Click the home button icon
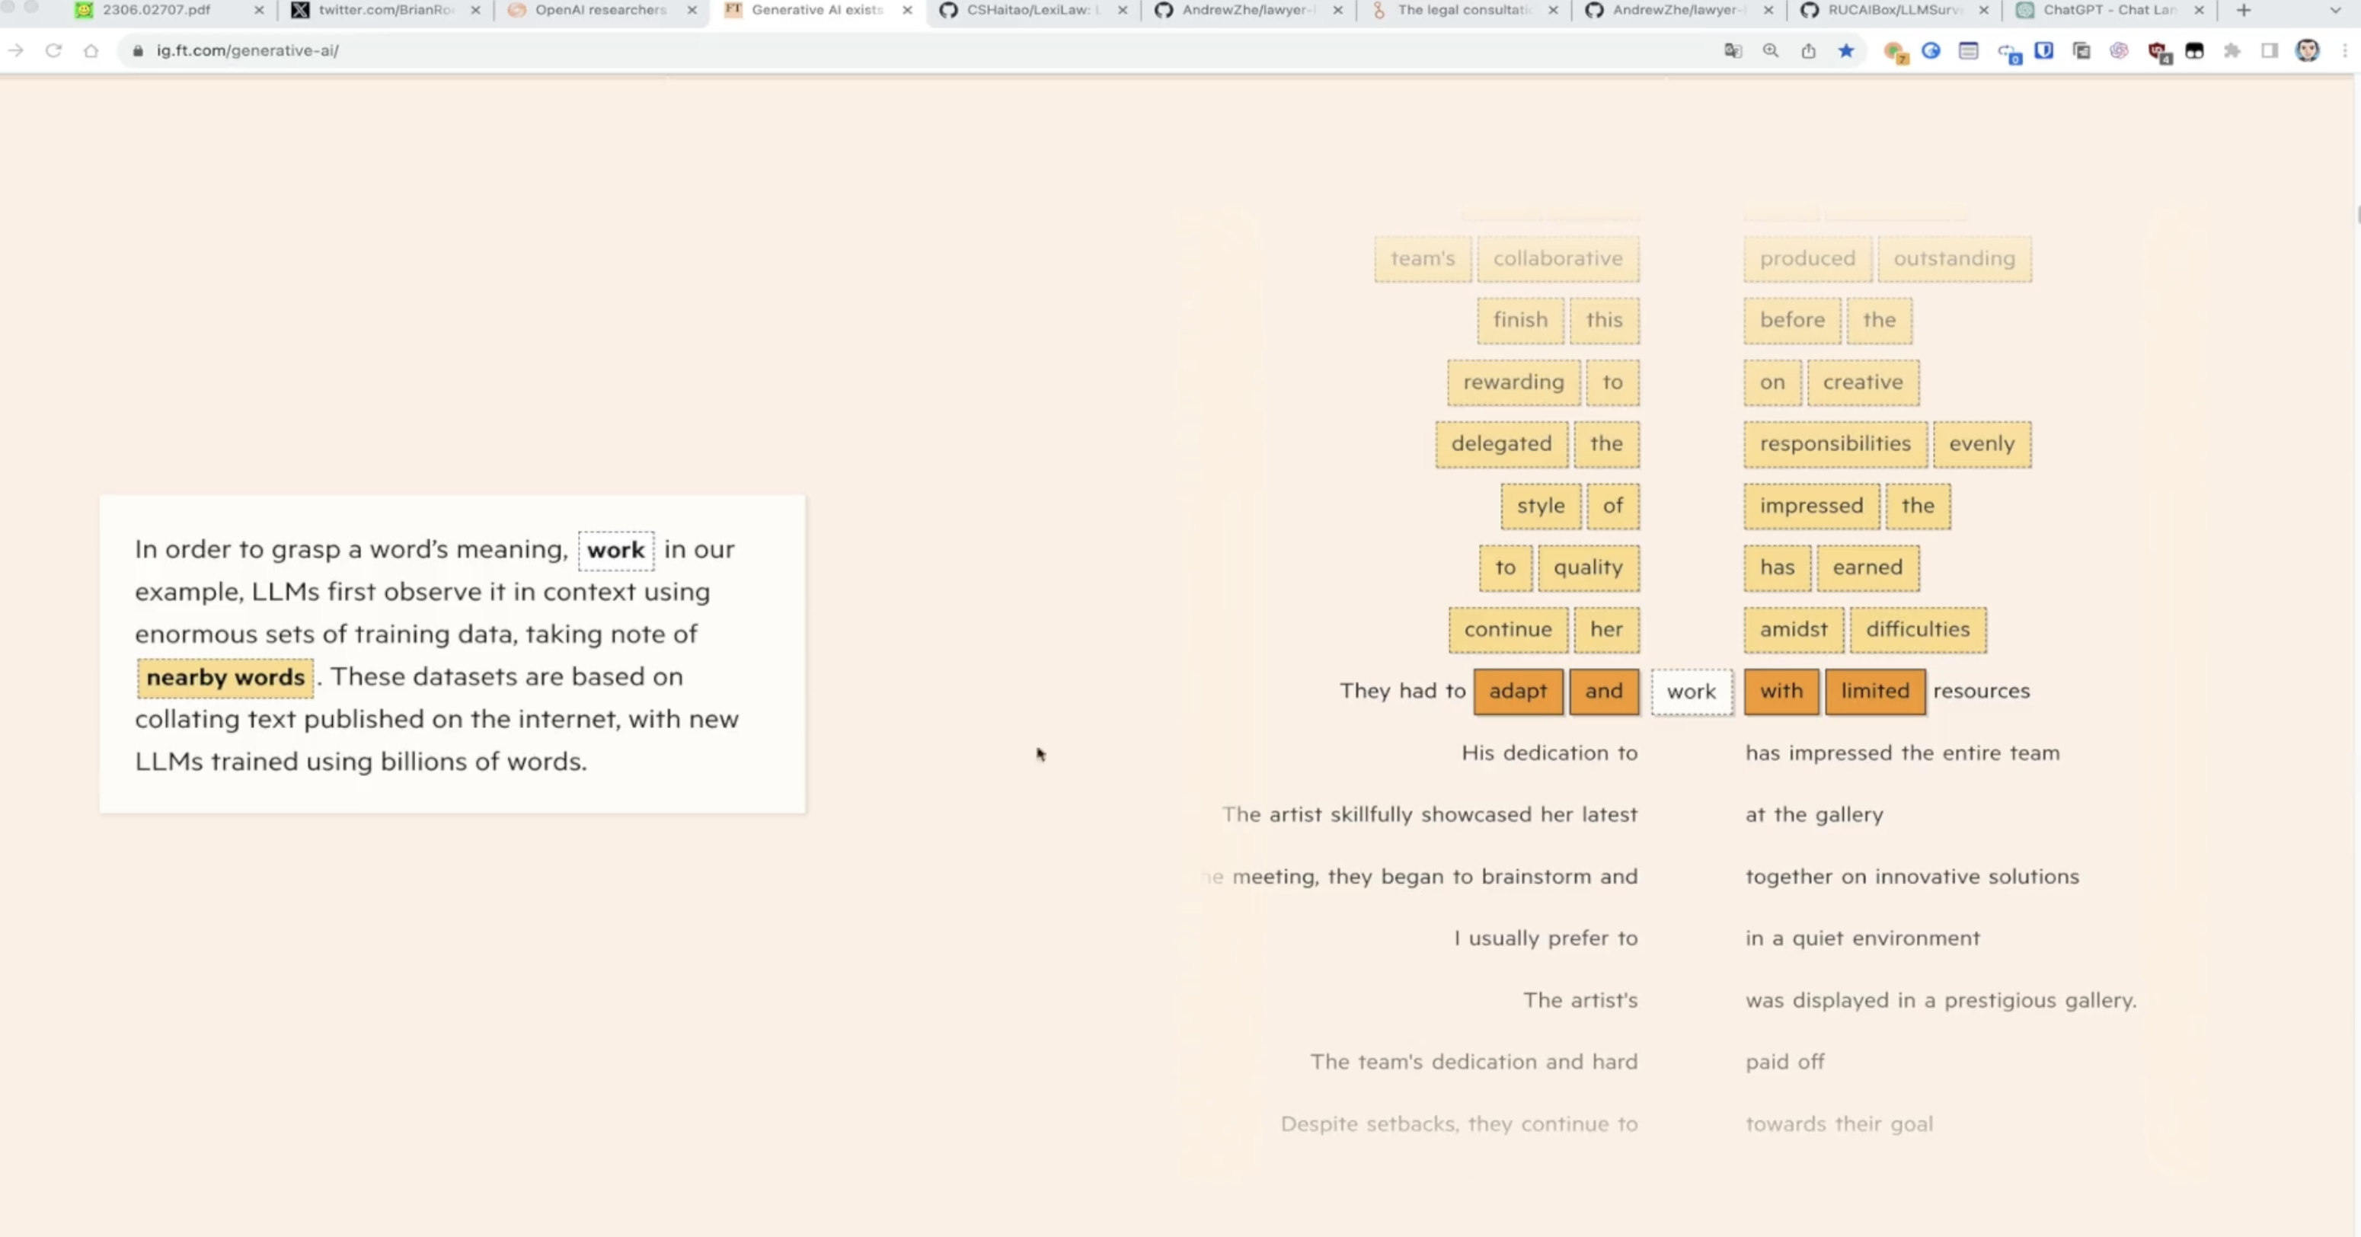This screenshot has height=1237, width=2361. (91, 50)
